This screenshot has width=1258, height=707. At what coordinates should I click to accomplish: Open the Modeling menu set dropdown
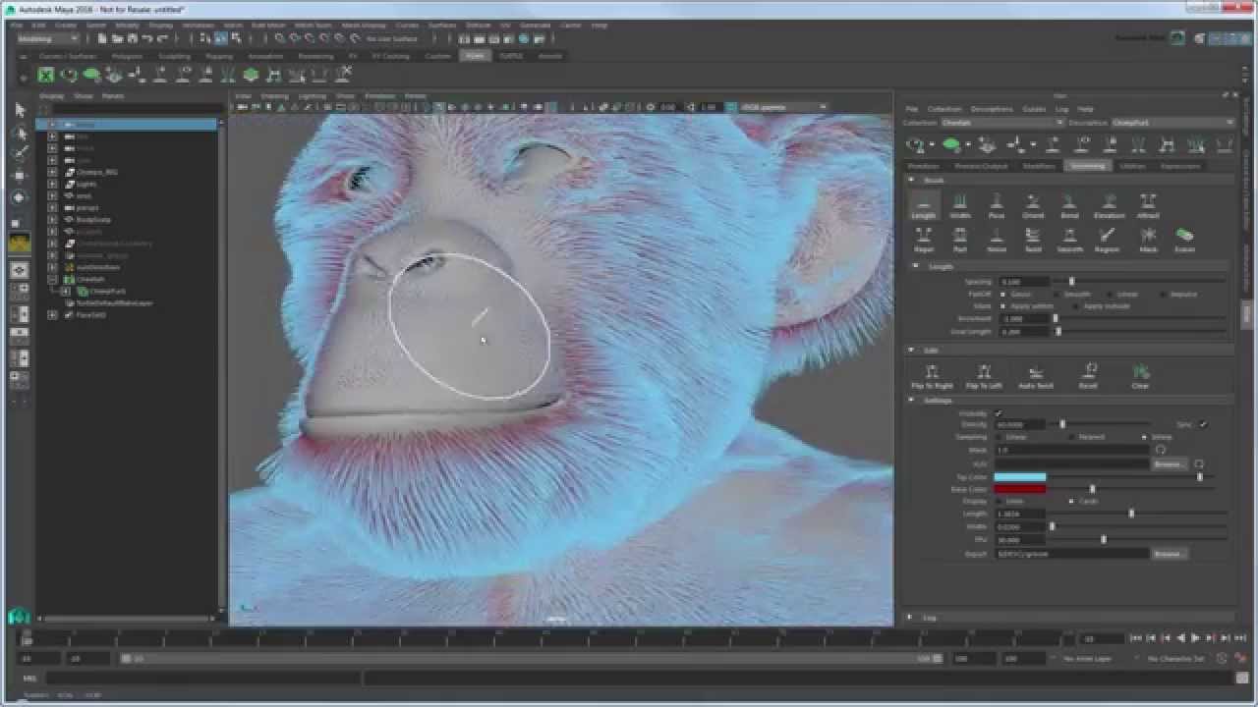[x=46, y=38]
